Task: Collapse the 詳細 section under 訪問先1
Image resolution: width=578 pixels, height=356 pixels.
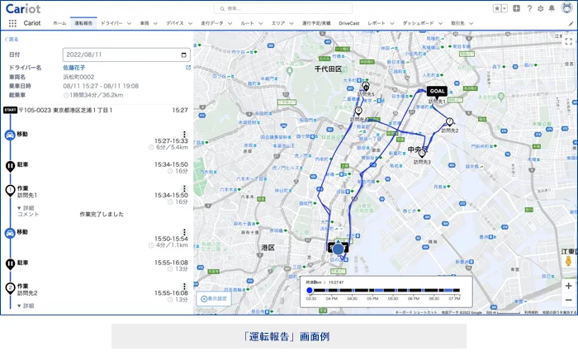Action: click(20, 207)
